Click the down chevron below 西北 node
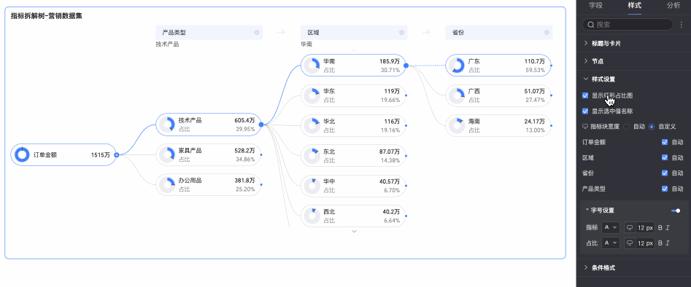This screenshot has width=691, height=287. point(354,231)
